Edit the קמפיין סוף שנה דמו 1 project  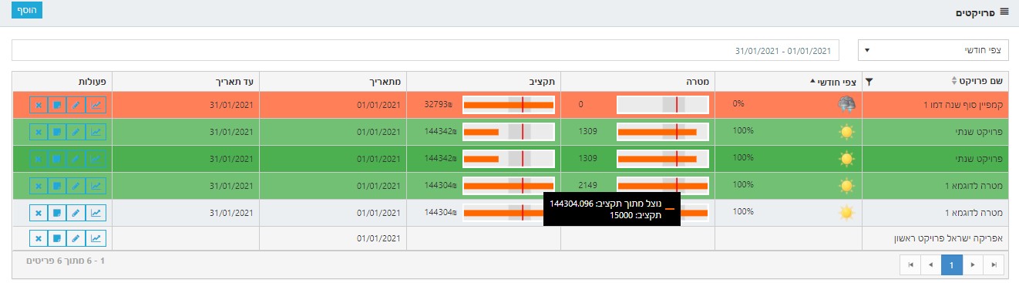pos(76,105)
